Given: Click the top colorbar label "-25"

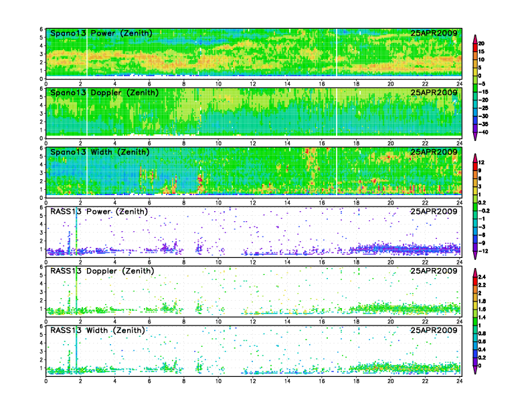Looking at the screenshot, I should [483, 108].
